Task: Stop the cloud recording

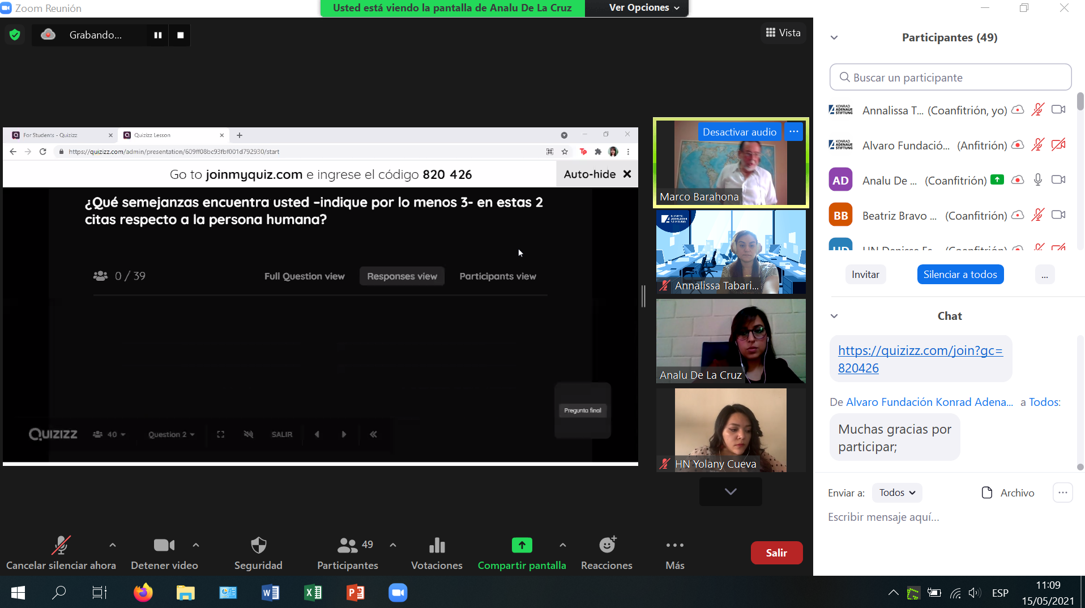Action: [x=180, y=35]
